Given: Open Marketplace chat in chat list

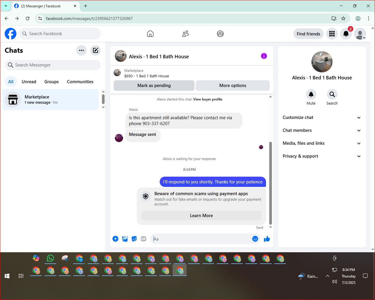Looking at the screenshot, I should point(51,100).
